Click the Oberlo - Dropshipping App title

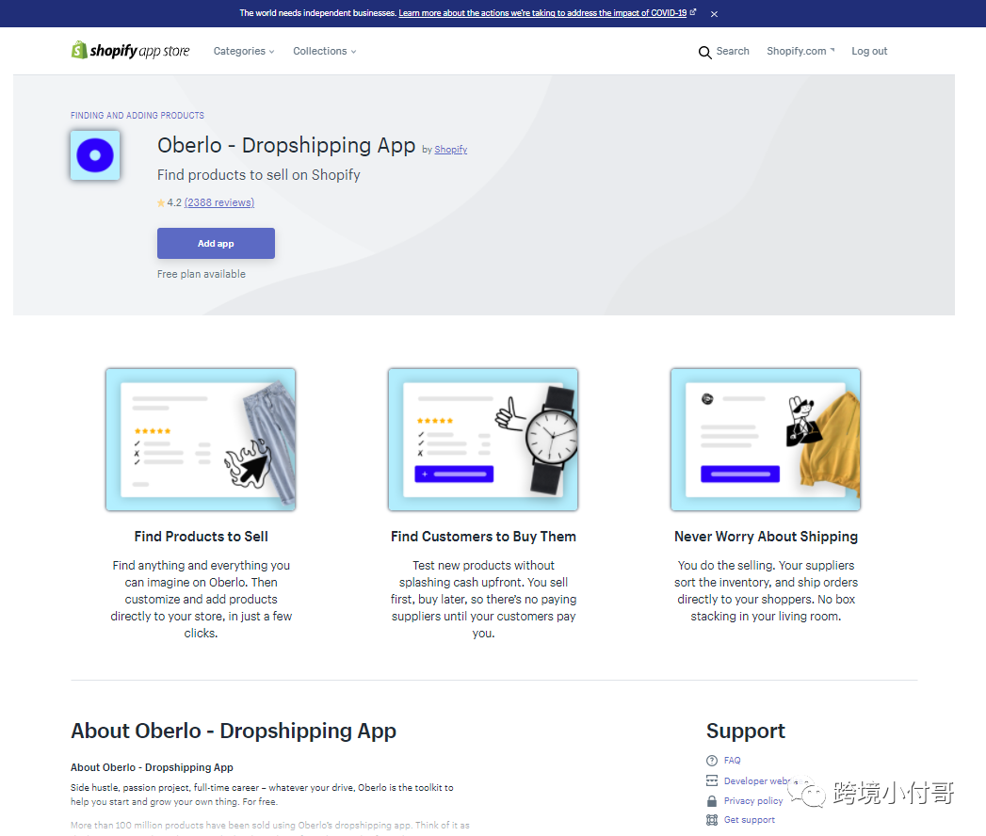[x=286, y=145]
